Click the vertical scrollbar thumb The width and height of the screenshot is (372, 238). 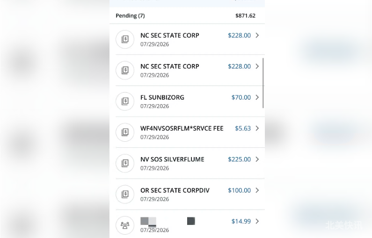263,83
